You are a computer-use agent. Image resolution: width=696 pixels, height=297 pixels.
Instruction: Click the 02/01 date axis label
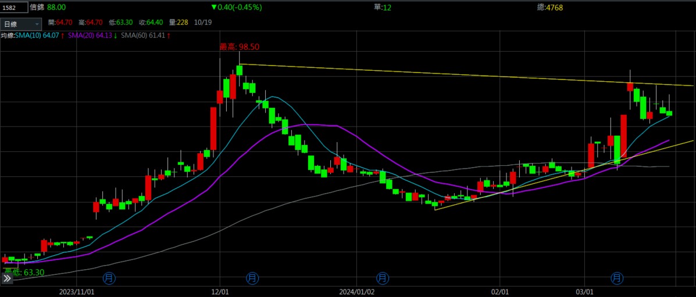point(500,290)
